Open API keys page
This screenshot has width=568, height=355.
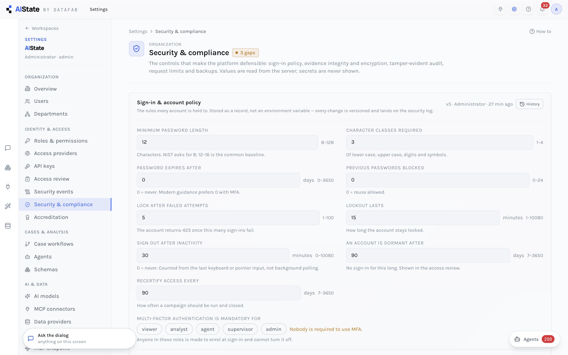pyautogui.click(x=65, y=166)
